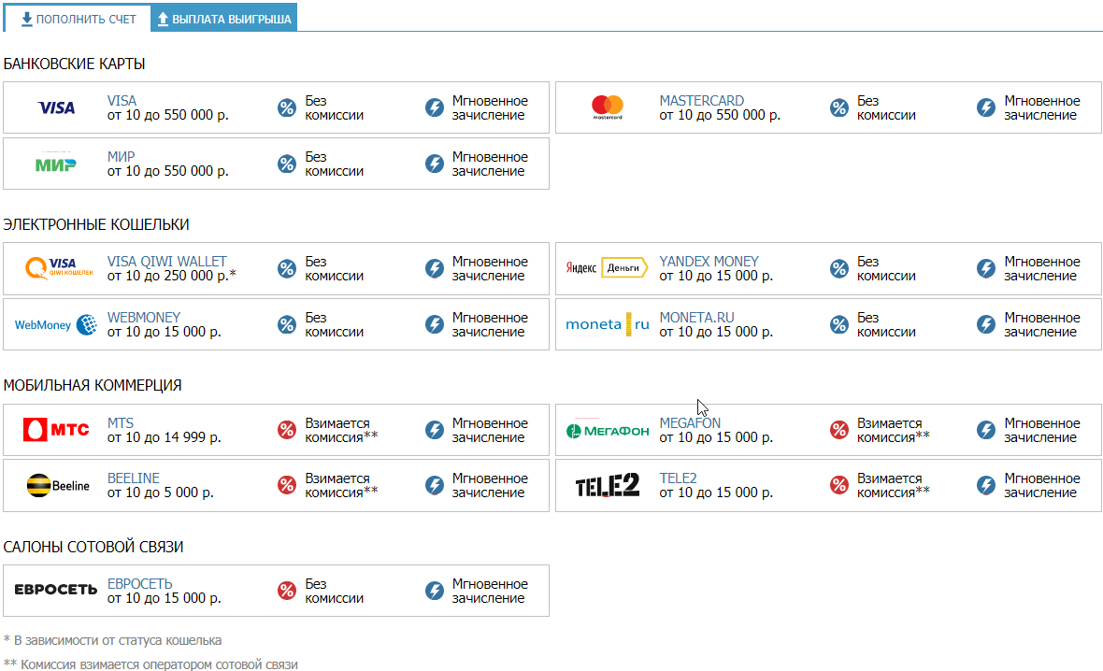Screen dimensions: 1103x671
Task: Click the ЭЛЕКТРОННЫЕ КОШЕЛЬКИ heading
Action: [95, 224]
